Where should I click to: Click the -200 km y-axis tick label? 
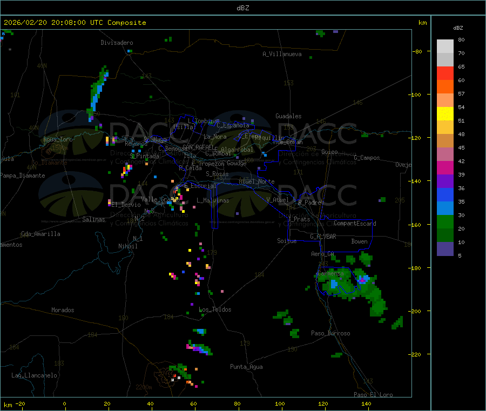point(414,311)
